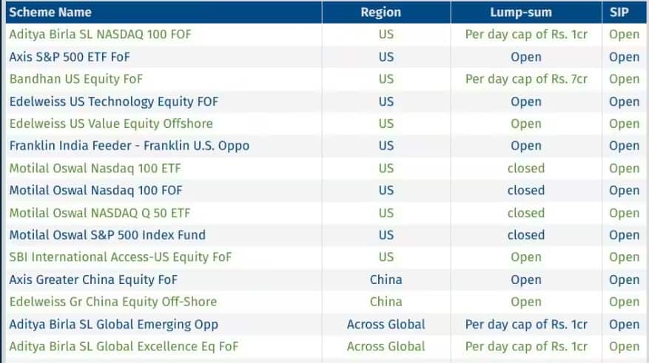Select Edelweiss Gr China Equity Off-Shore
This screenshot has width=649, height=363.
113,302
